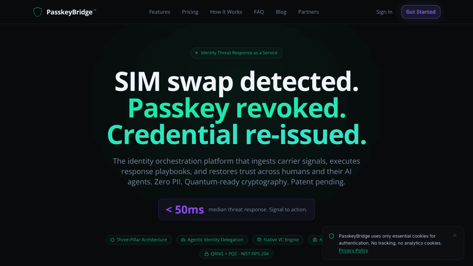The image size is (473, 266).
Task: Click the partially hidden chip icon beside cookie notice
Action: coord(315,240)
